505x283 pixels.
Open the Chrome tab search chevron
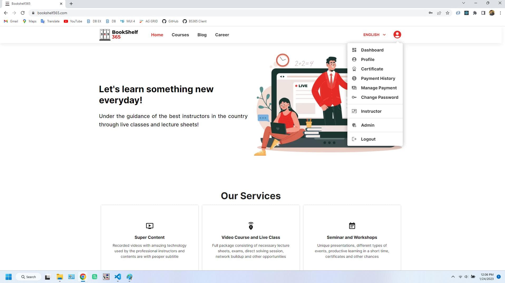click(x=463, y=3)
